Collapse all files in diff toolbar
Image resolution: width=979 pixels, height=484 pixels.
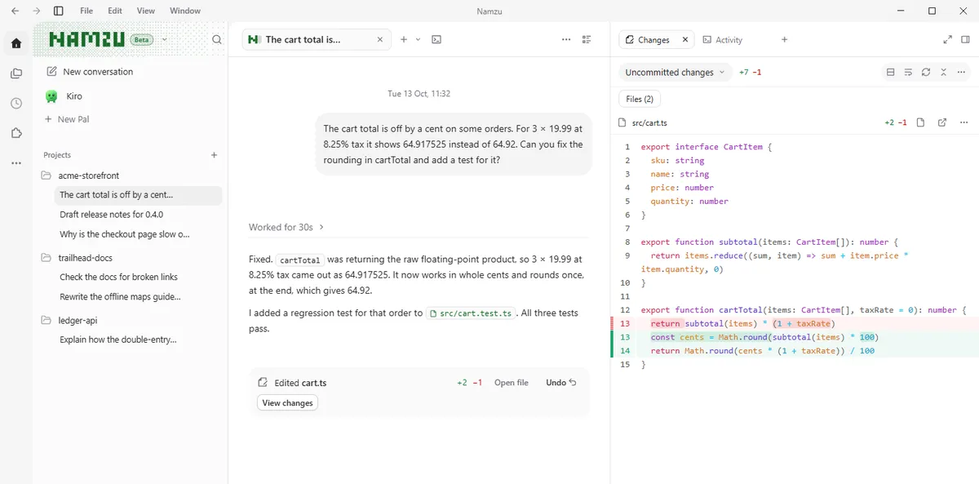pos(943,73)
